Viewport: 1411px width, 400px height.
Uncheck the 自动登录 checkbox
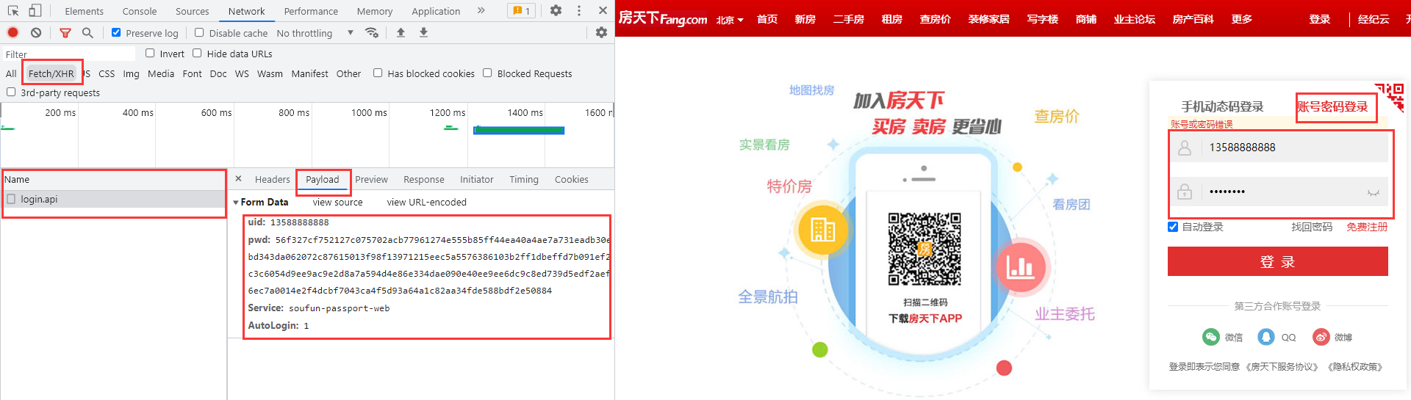tap(1173, 227)
